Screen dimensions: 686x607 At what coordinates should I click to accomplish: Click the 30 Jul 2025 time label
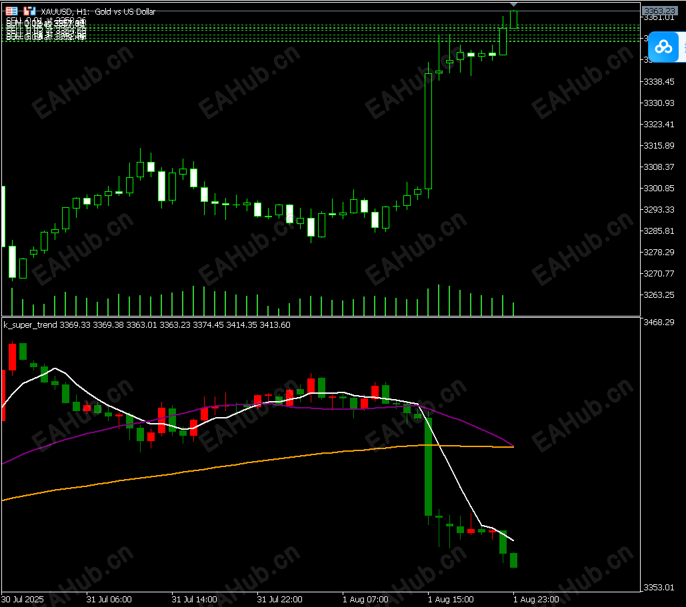pyautogui.click(x=23, y=600)
